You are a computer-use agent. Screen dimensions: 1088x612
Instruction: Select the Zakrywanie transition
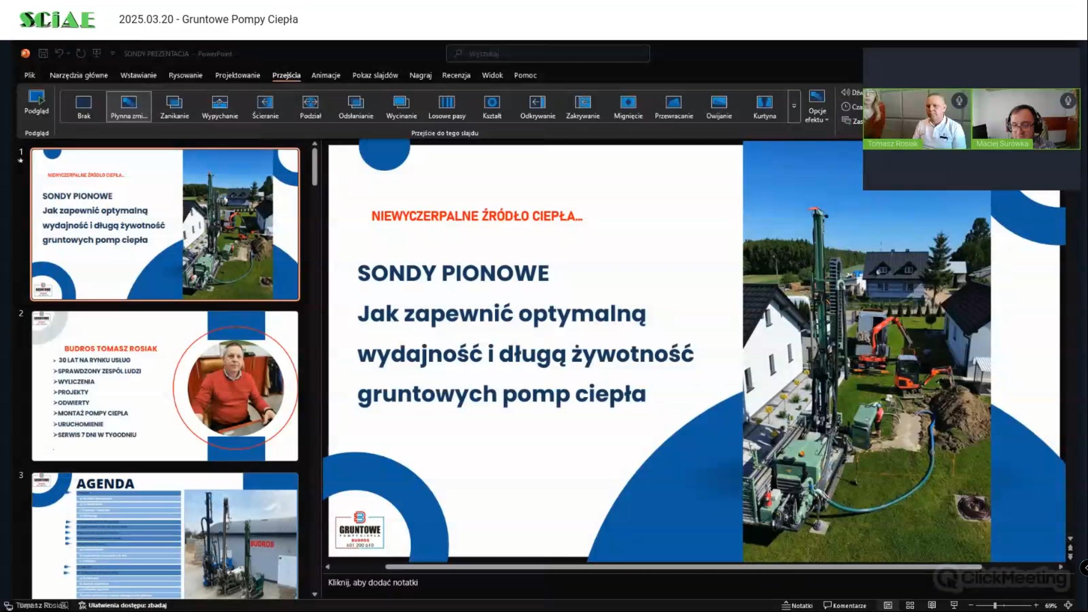pos(583,107)
